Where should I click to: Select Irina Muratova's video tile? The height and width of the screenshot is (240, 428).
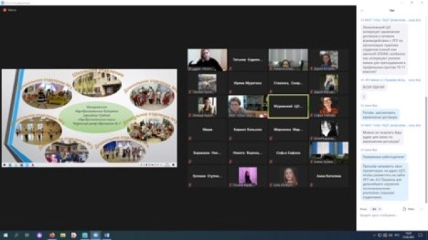coord(247,83)
